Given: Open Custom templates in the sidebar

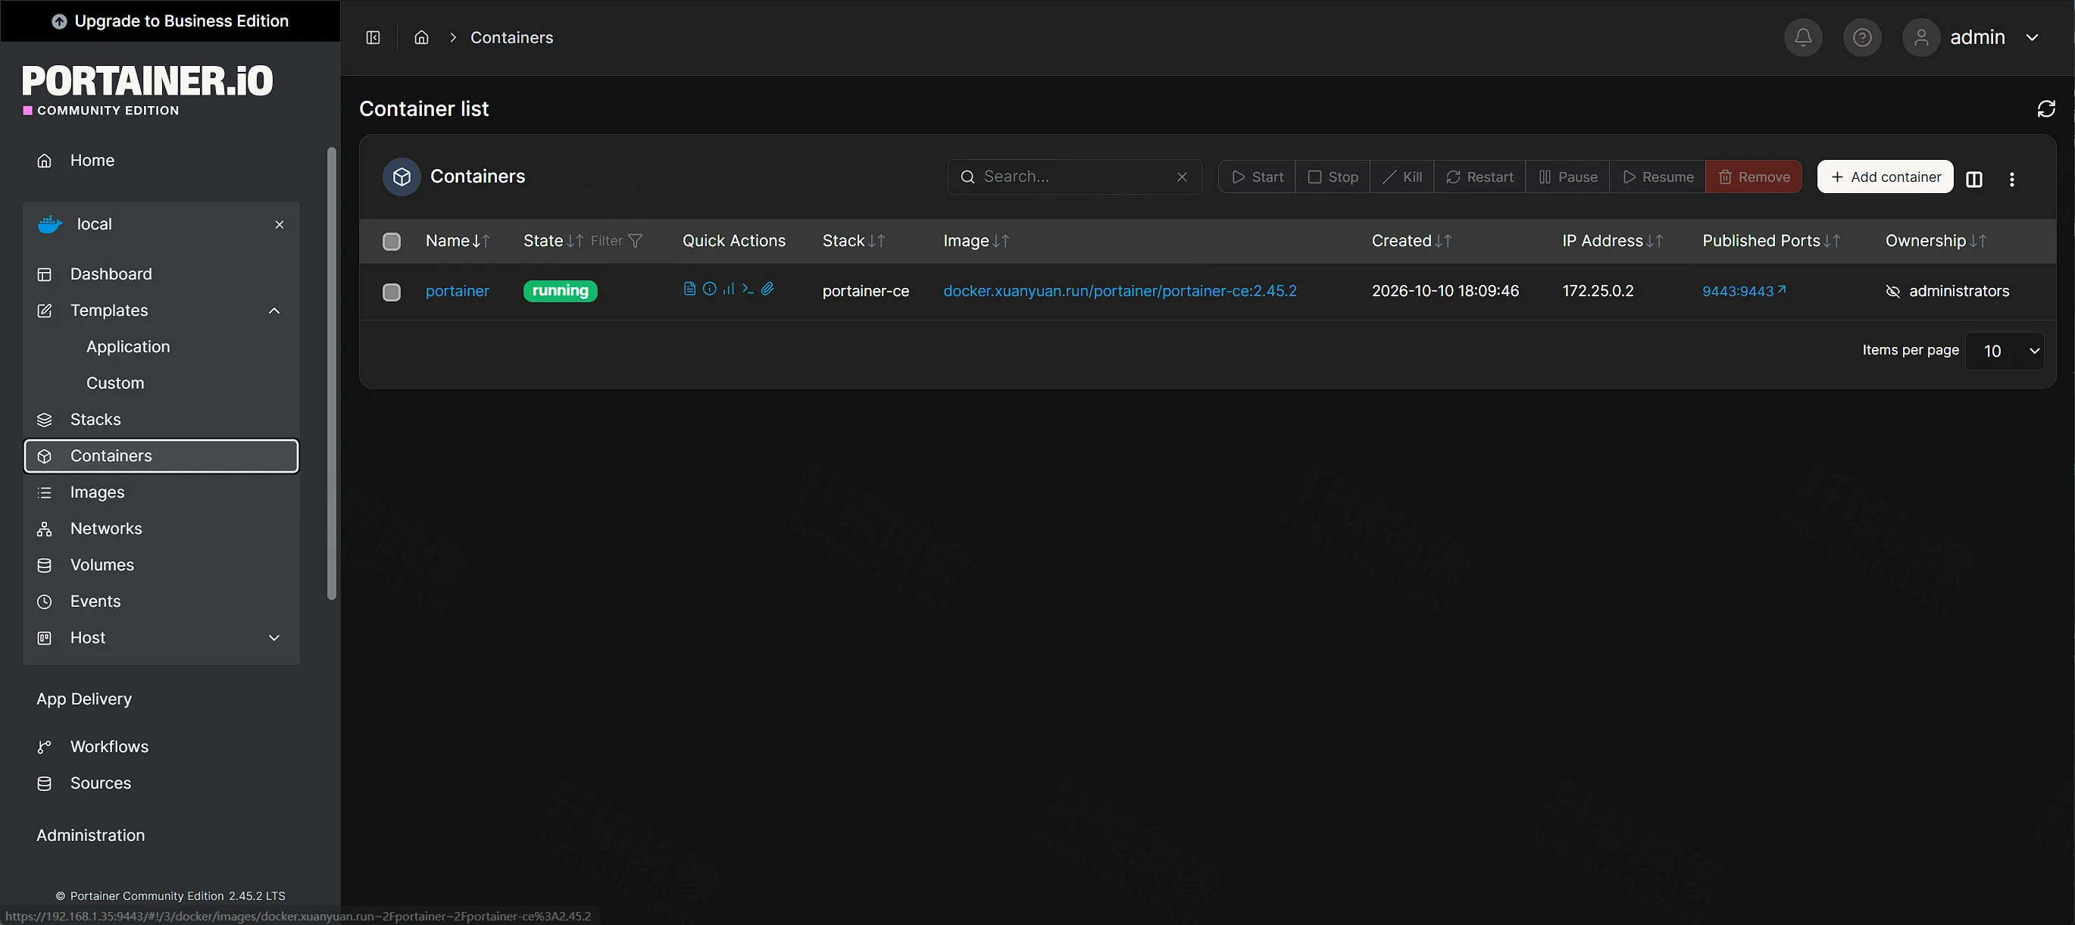Looking at the screenshot, I should tap(115, 383).
